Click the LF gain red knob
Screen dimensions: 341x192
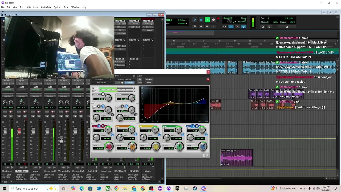[x=109, y=146]
